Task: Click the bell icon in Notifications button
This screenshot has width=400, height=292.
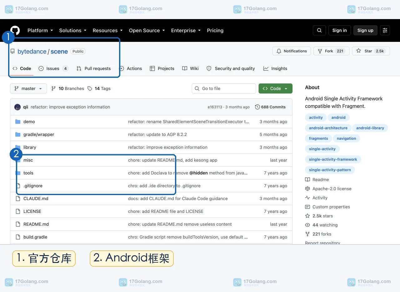Action: pos(279,51)
